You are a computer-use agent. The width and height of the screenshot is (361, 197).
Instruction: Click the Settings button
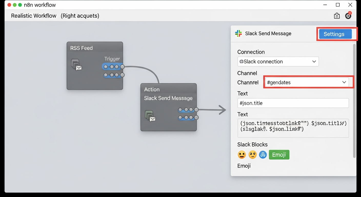click(335, 34)
